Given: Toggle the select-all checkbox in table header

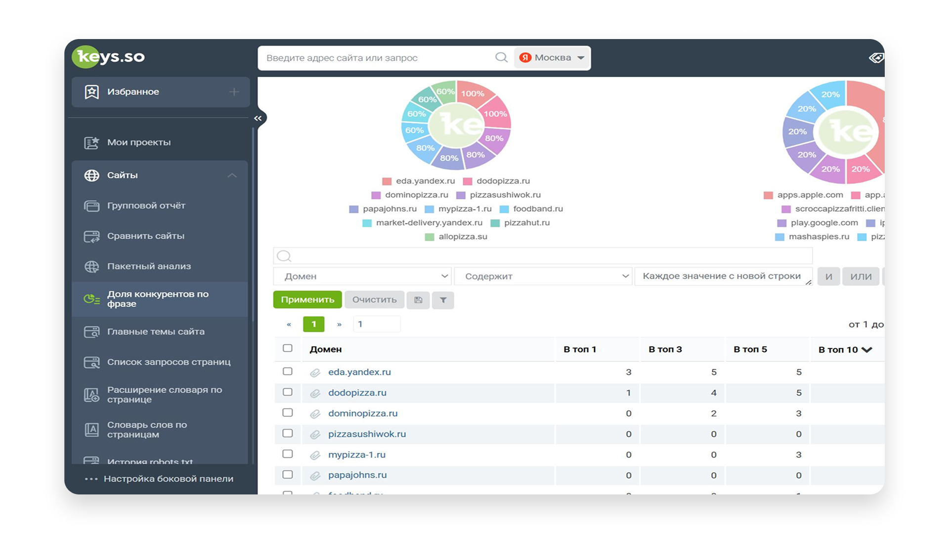Looking at the screenshot, I should (x=288, y=348).
